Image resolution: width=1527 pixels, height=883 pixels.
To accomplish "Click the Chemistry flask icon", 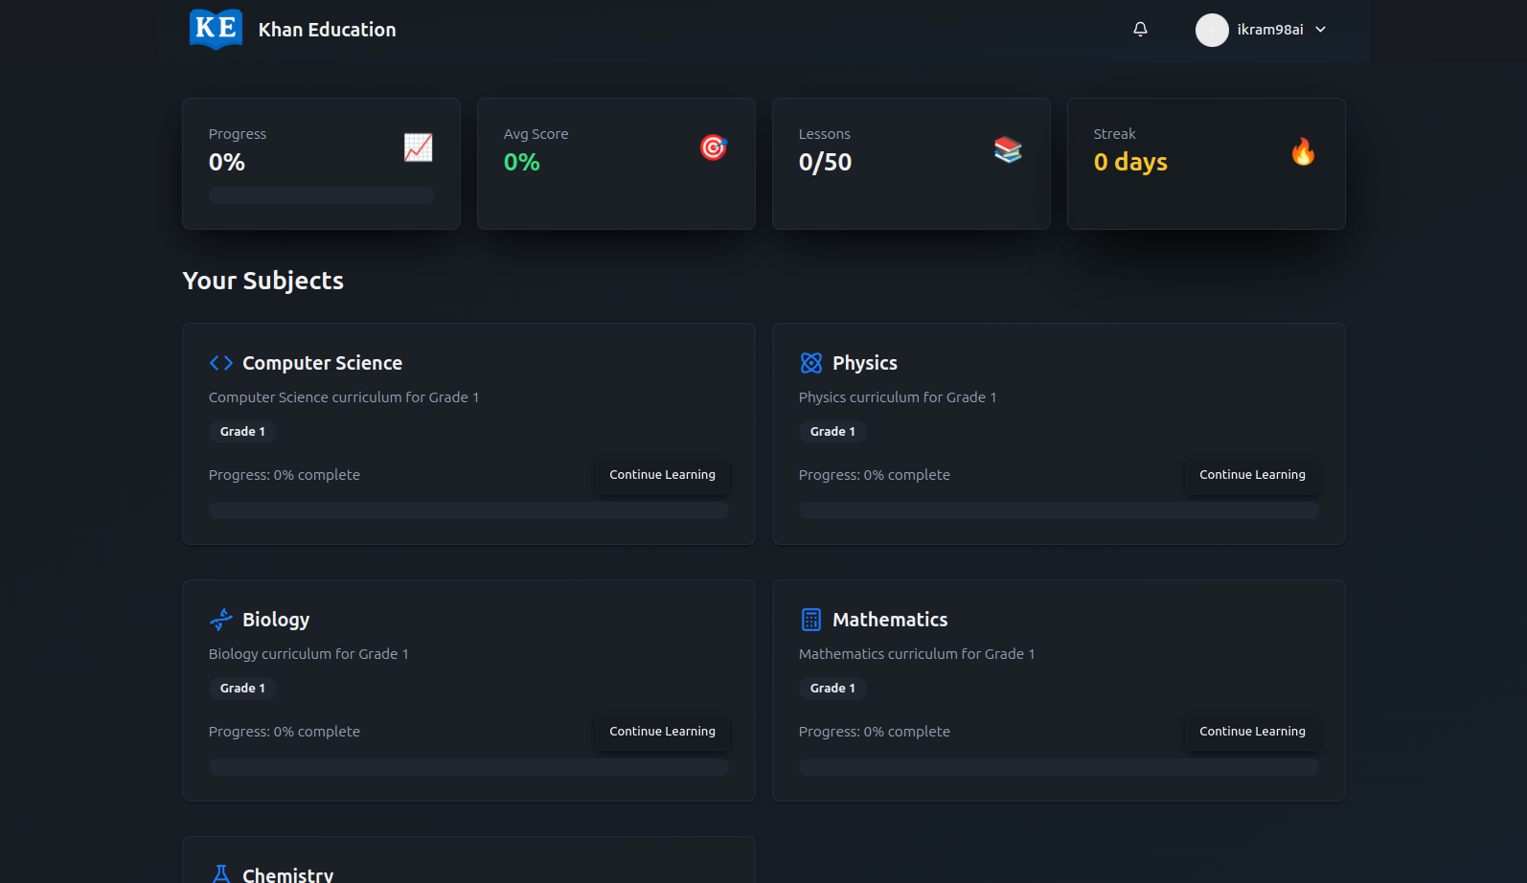I will point(221,874).
